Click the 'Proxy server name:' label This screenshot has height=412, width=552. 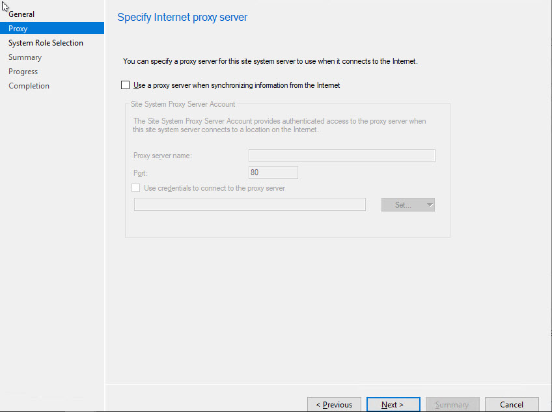(162, 156)
